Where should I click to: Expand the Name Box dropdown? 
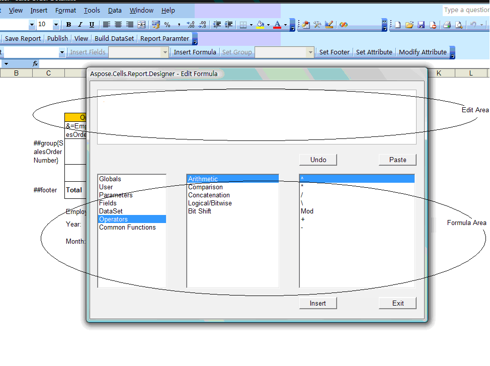[6, 64]
